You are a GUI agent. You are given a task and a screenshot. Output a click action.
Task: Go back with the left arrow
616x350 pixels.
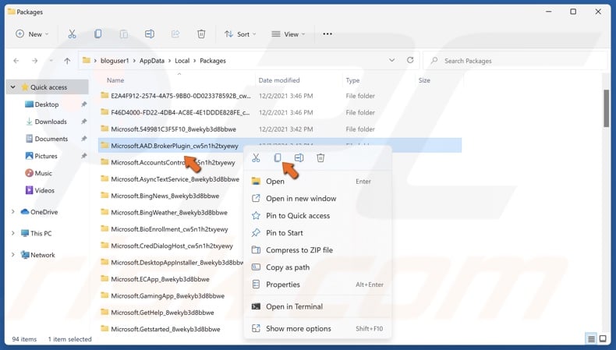click(x=16, y=61)
